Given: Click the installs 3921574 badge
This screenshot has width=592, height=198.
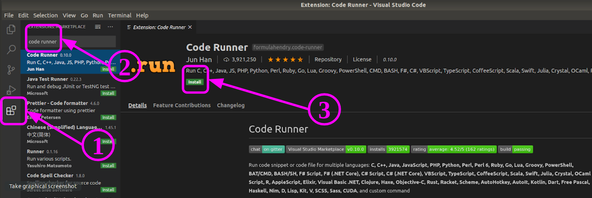Looking at the screenshot, I should [x=388, y=149].
